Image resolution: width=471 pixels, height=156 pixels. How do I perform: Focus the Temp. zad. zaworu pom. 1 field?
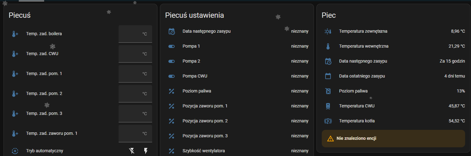[135, 134]
